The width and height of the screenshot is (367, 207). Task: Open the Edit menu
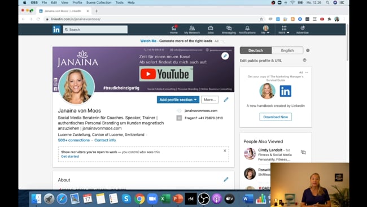tap(54, 3)
